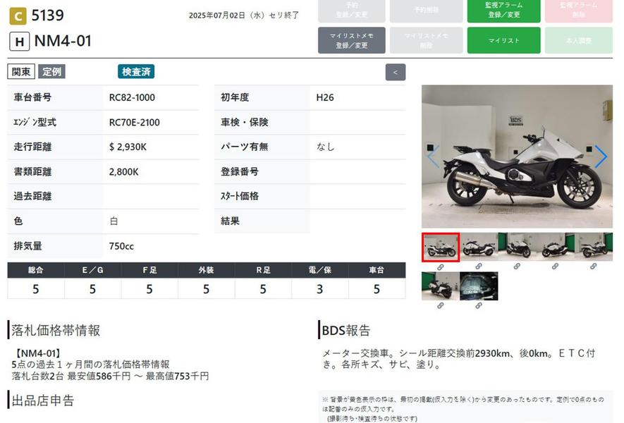The height and width of the screenshot is (423, 624).
Task: Select the odometer close-up thumbnail
Action: click(x=479, y=286)
